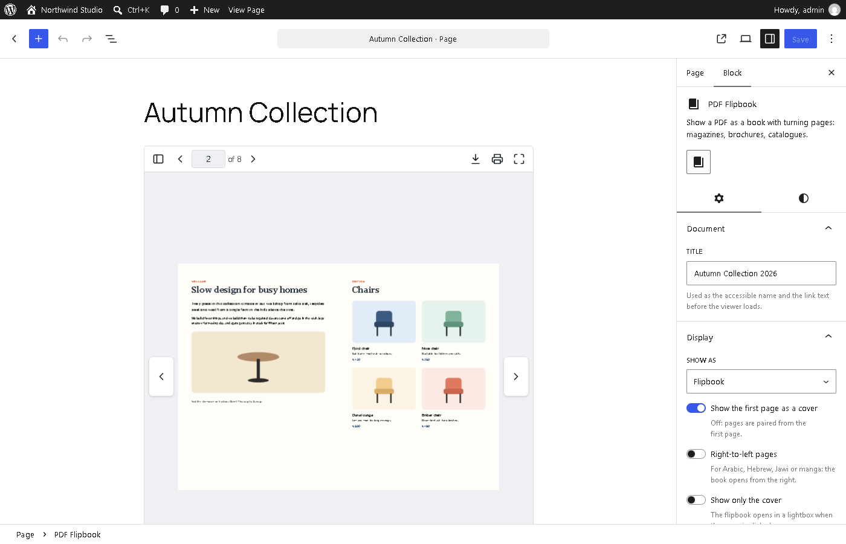Flip to the previous spread with left arrow

161,377
